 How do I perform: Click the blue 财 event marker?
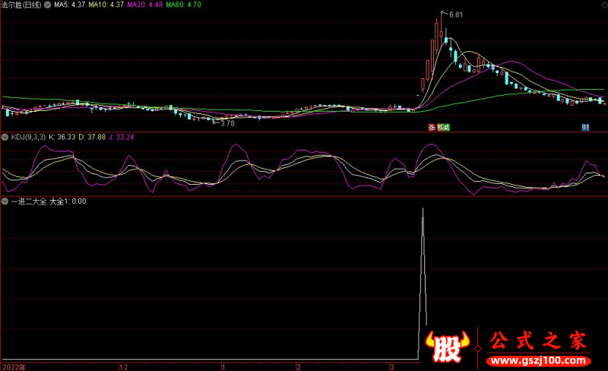tap(586, 127)
